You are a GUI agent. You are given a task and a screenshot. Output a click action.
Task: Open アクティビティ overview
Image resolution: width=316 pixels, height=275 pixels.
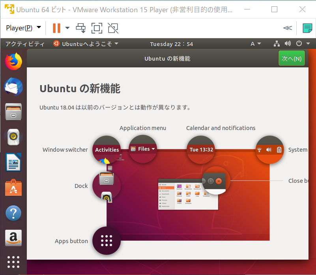25,44
